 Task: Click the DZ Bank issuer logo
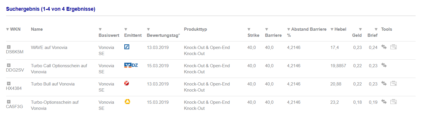pyautogui.click(x=131, y=65)
